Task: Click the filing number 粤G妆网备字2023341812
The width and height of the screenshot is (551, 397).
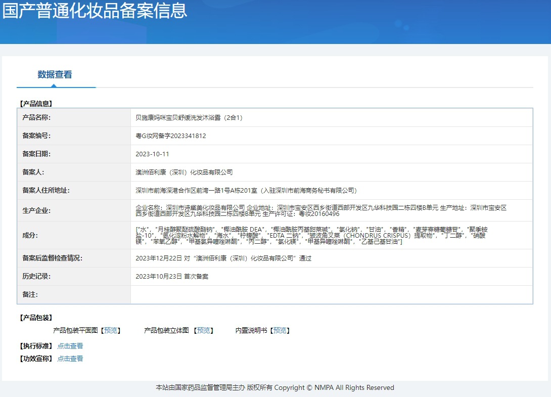Action: [x=171, y=136]
